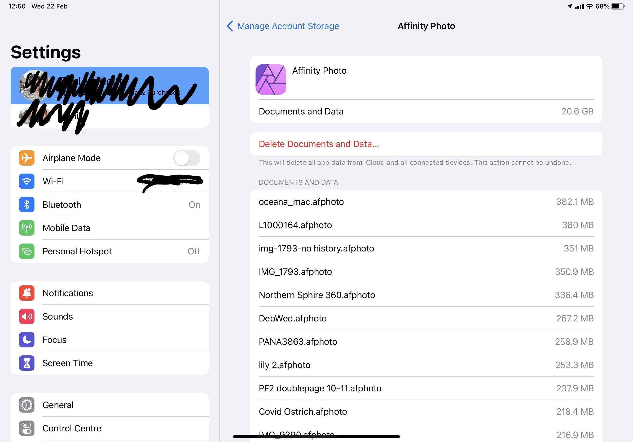Image resolution: width=633 pixels, height=442 pixels.
Task: Open Airplane Mode row label
Action: click(x=71, y=158)
